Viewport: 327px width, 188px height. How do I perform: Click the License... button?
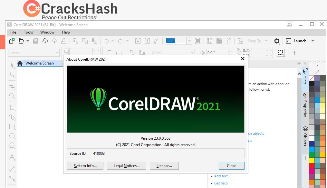coord(164,166)
